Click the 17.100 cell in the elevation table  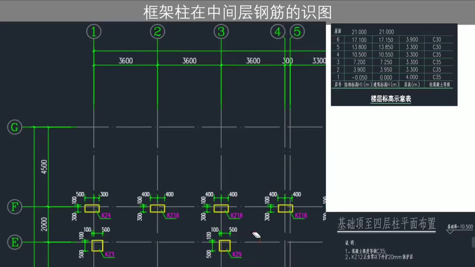point(359,40)
